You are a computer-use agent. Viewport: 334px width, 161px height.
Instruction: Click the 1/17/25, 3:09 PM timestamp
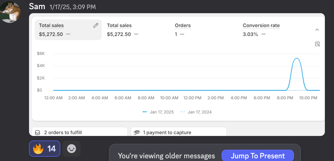(x=73, y=7)
